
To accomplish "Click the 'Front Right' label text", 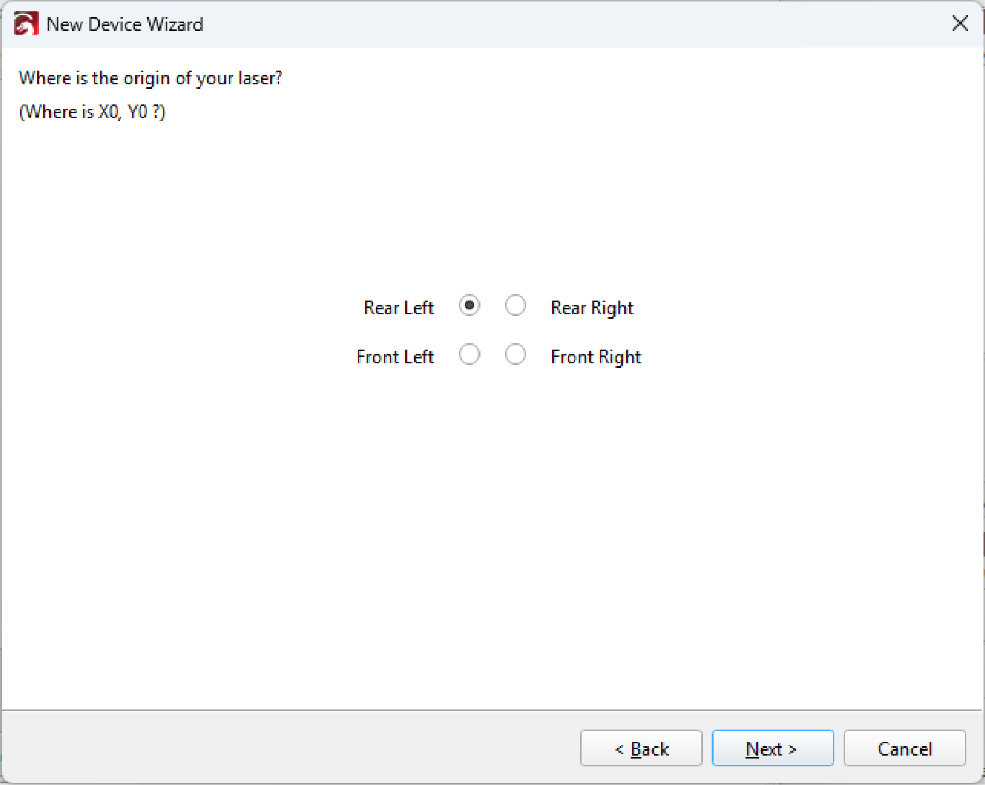I will (596, 357).
